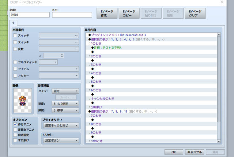Focus the 名前 field containing EV001
The height and width of the screenshot is (157, 234).
30,15
